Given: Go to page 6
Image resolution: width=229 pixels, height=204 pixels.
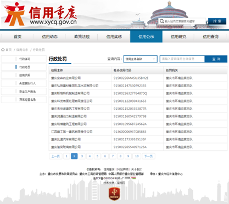Looking at the screenshot, I should point(105,156).
